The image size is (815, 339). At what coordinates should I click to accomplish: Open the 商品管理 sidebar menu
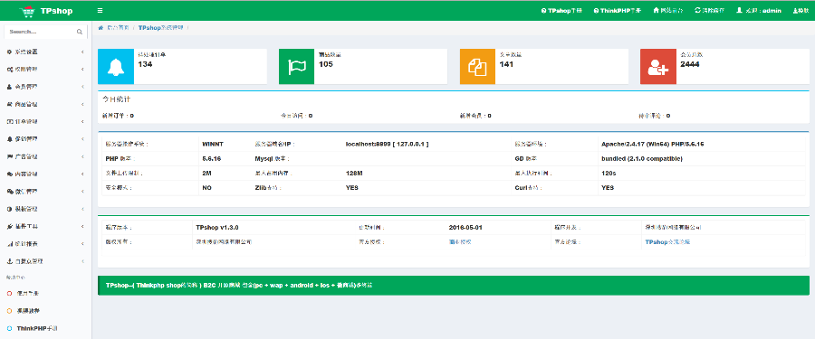click(46, 104)
